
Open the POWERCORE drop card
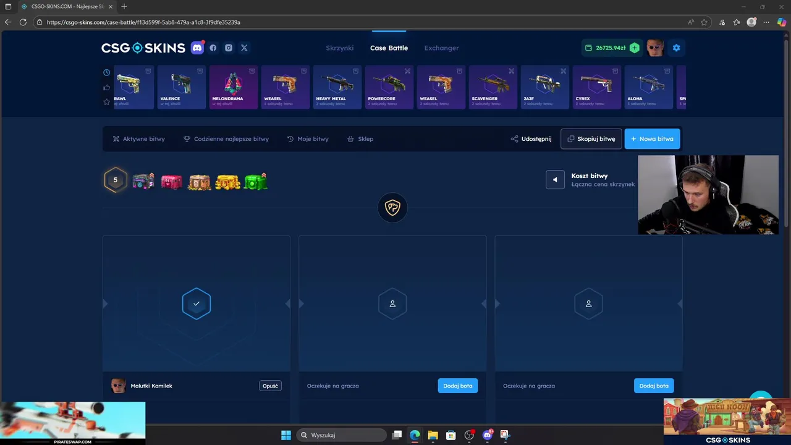tap(389, 87)
